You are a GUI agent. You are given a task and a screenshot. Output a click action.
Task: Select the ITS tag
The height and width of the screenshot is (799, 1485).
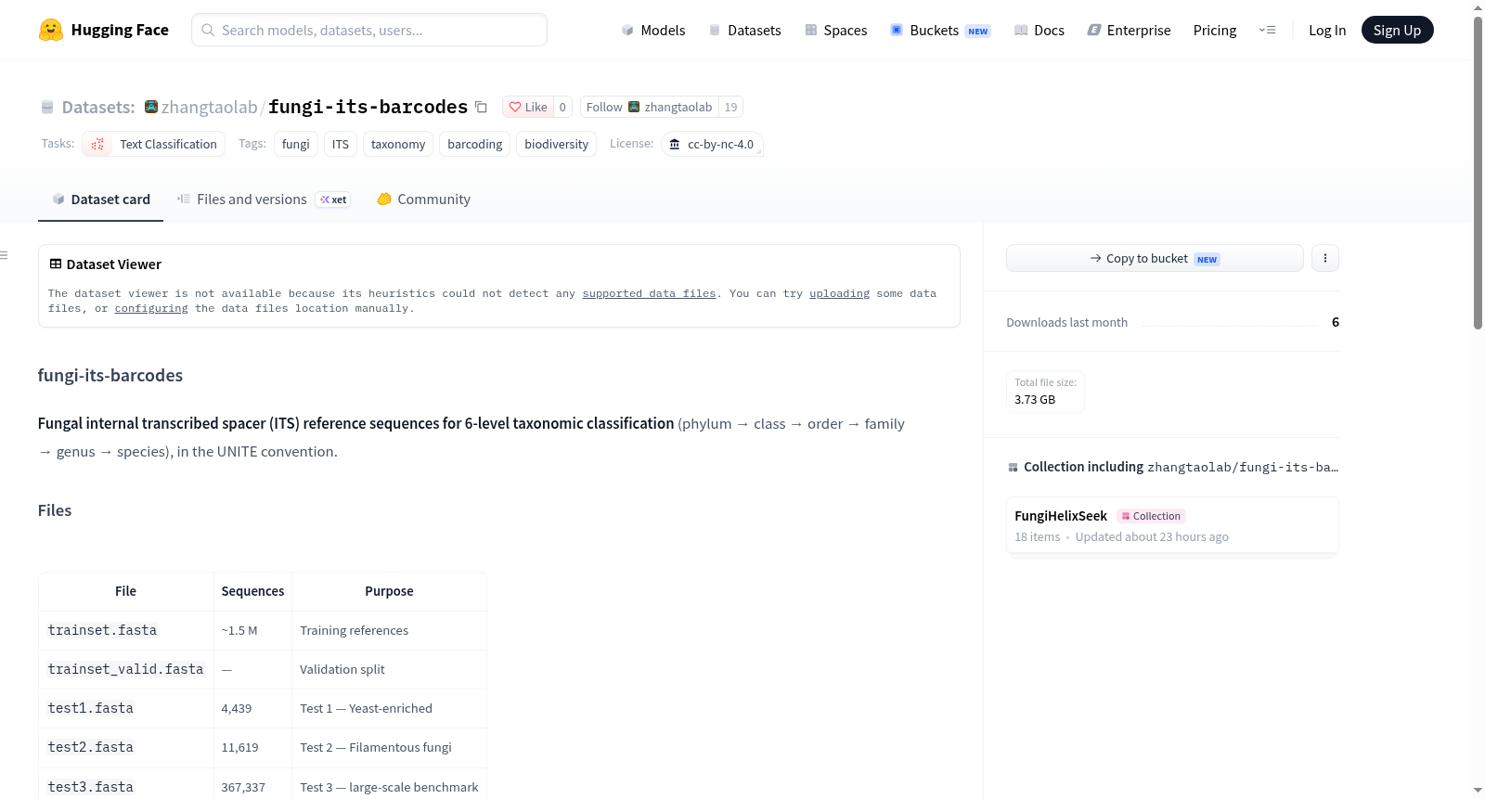[x=341, y=144]
